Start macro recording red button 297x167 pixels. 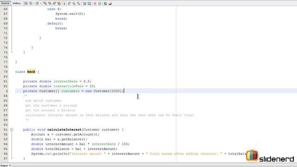click(95, 3)
